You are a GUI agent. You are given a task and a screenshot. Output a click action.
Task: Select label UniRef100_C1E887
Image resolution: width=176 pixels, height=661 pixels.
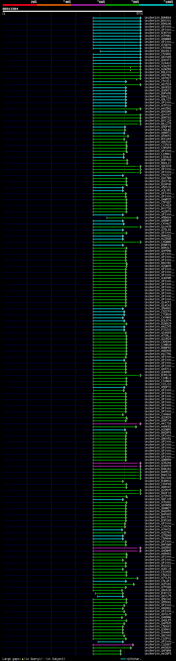(x=158, y=644)
